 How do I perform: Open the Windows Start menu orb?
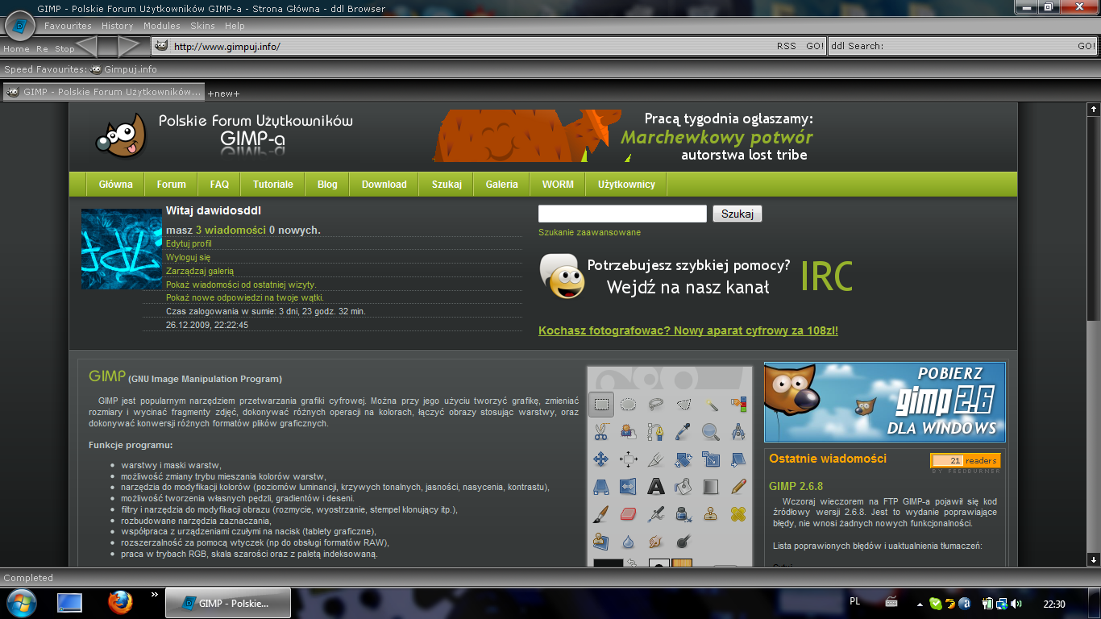tap(20, 602)
